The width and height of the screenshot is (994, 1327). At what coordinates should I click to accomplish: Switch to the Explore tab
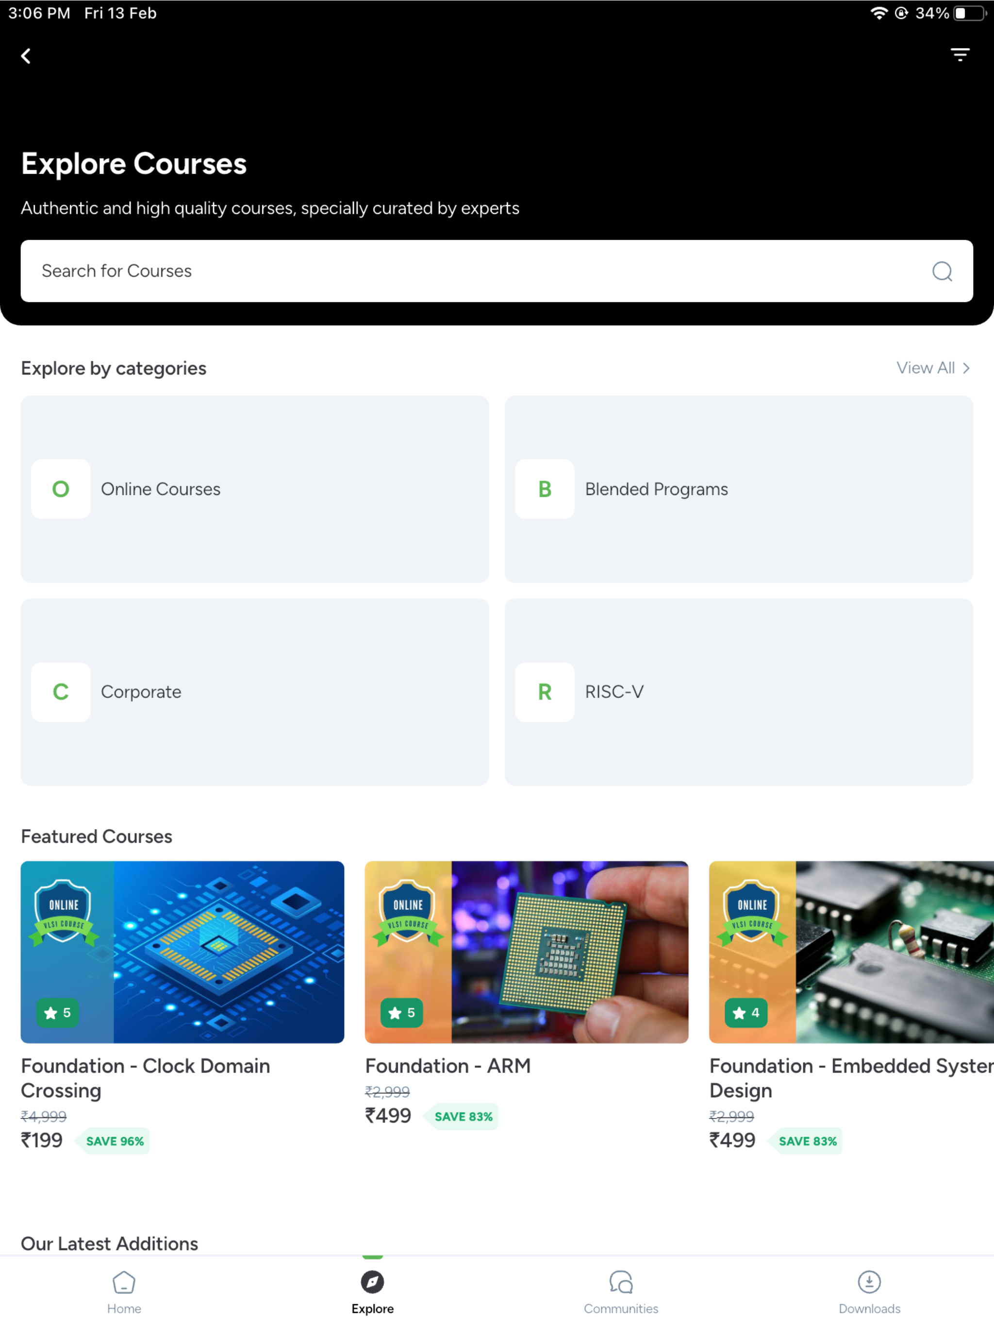[x=372, y=1289]
